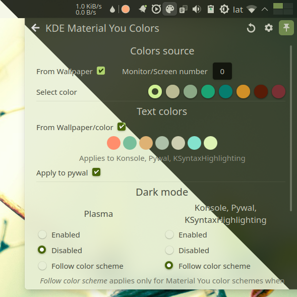
Task: Switch desktop using the pager widget
Action: [x=283, y=9]
